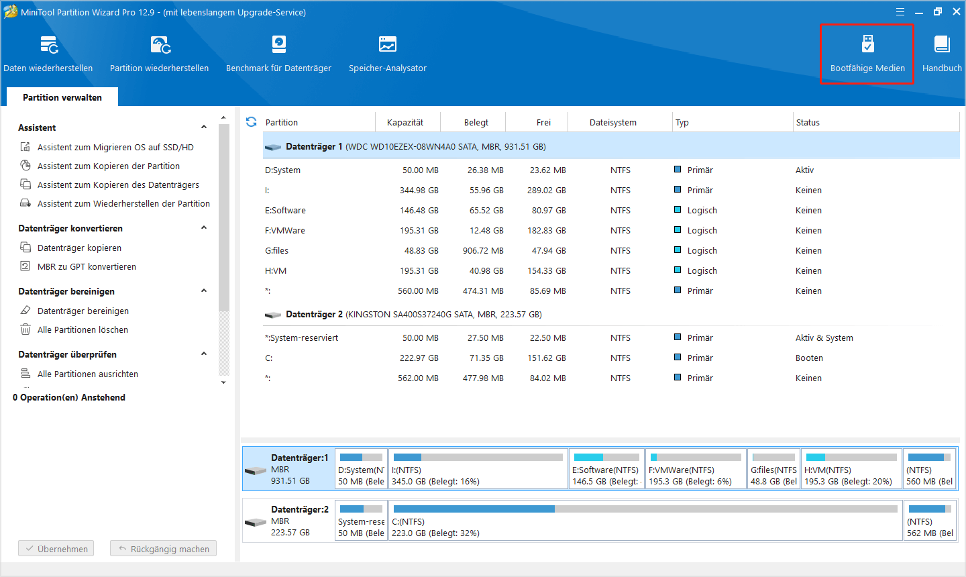Click the MiniTool app logo icon
This screenshot has height=577, width=966.
(x=11, y=12)
